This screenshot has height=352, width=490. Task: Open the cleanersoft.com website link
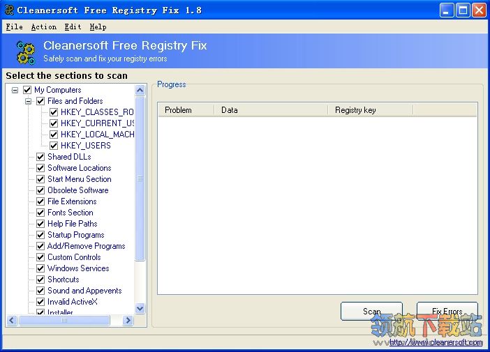coord(436,342)
